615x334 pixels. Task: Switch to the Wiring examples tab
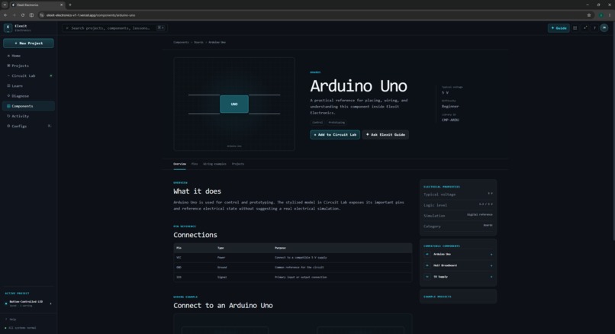214,164
